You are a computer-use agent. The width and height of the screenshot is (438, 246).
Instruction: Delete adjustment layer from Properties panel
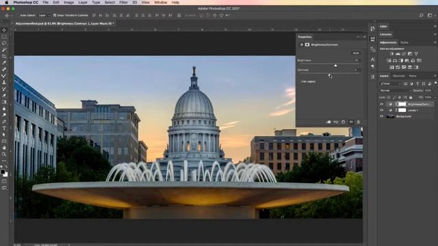pyautogui.click(x=359, y=122)
